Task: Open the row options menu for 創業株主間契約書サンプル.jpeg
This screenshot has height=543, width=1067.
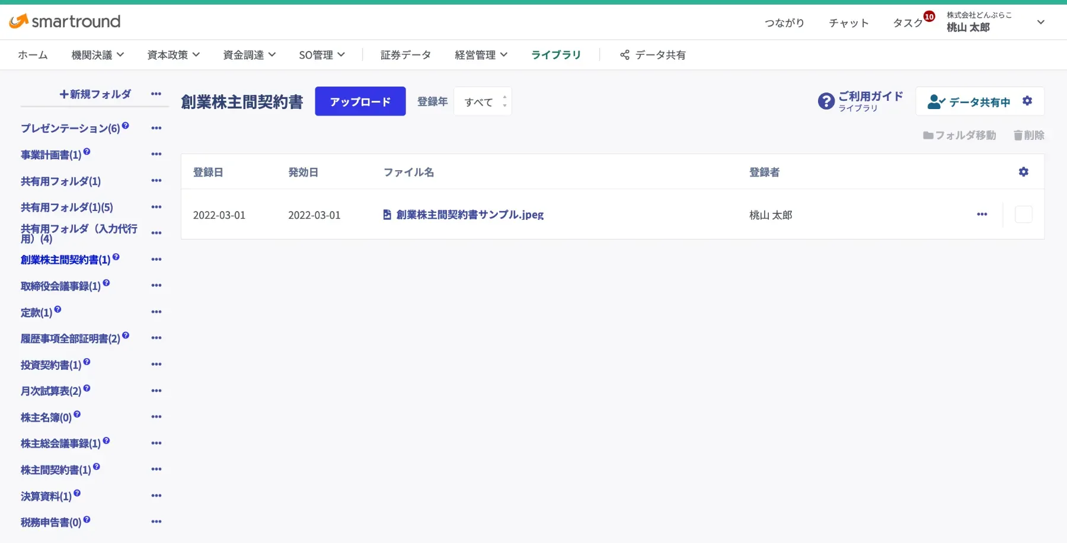Action: click(x=982, y=215)
